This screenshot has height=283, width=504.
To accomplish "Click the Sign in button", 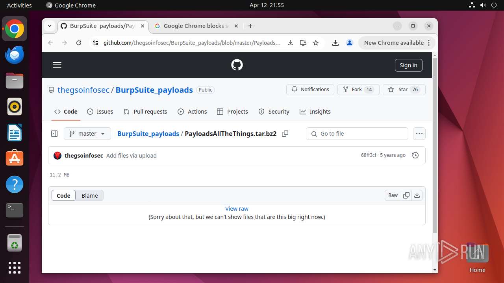I will coord(408,65).
